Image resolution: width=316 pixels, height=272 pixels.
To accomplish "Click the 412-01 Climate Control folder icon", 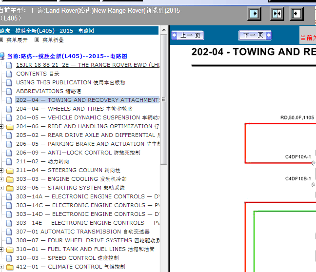I will (10, 267).
